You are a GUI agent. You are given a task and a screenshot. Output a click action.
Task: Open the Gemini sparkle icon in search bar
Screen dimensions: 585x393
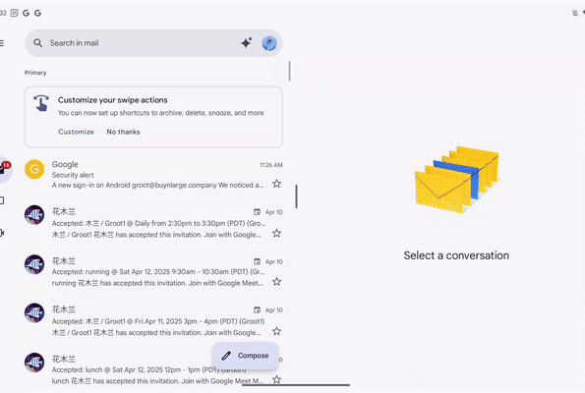point(246,43)
